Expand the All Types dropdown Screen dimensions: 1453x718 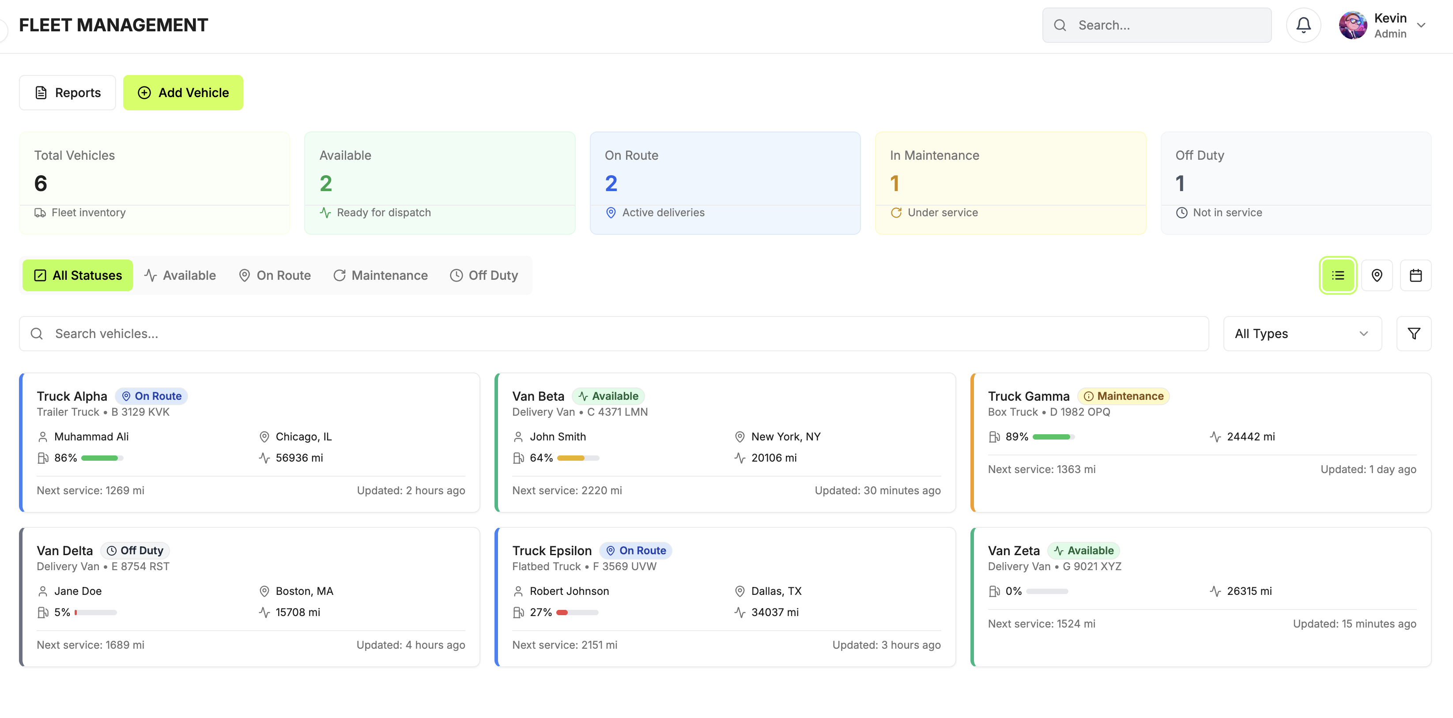click(1302, 334)
